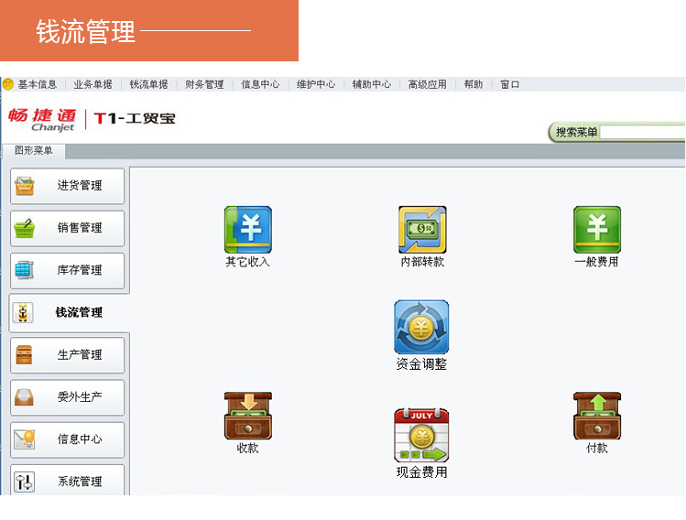Click the 进货管理 sidebar button
The height and width of the screenshot is (520, 686).
click(x=68, y=186)
